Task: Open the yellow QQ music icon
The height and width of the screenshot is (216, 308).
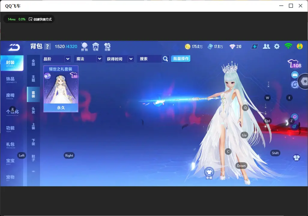Action: pyautogui.click(x=300, y=46)
